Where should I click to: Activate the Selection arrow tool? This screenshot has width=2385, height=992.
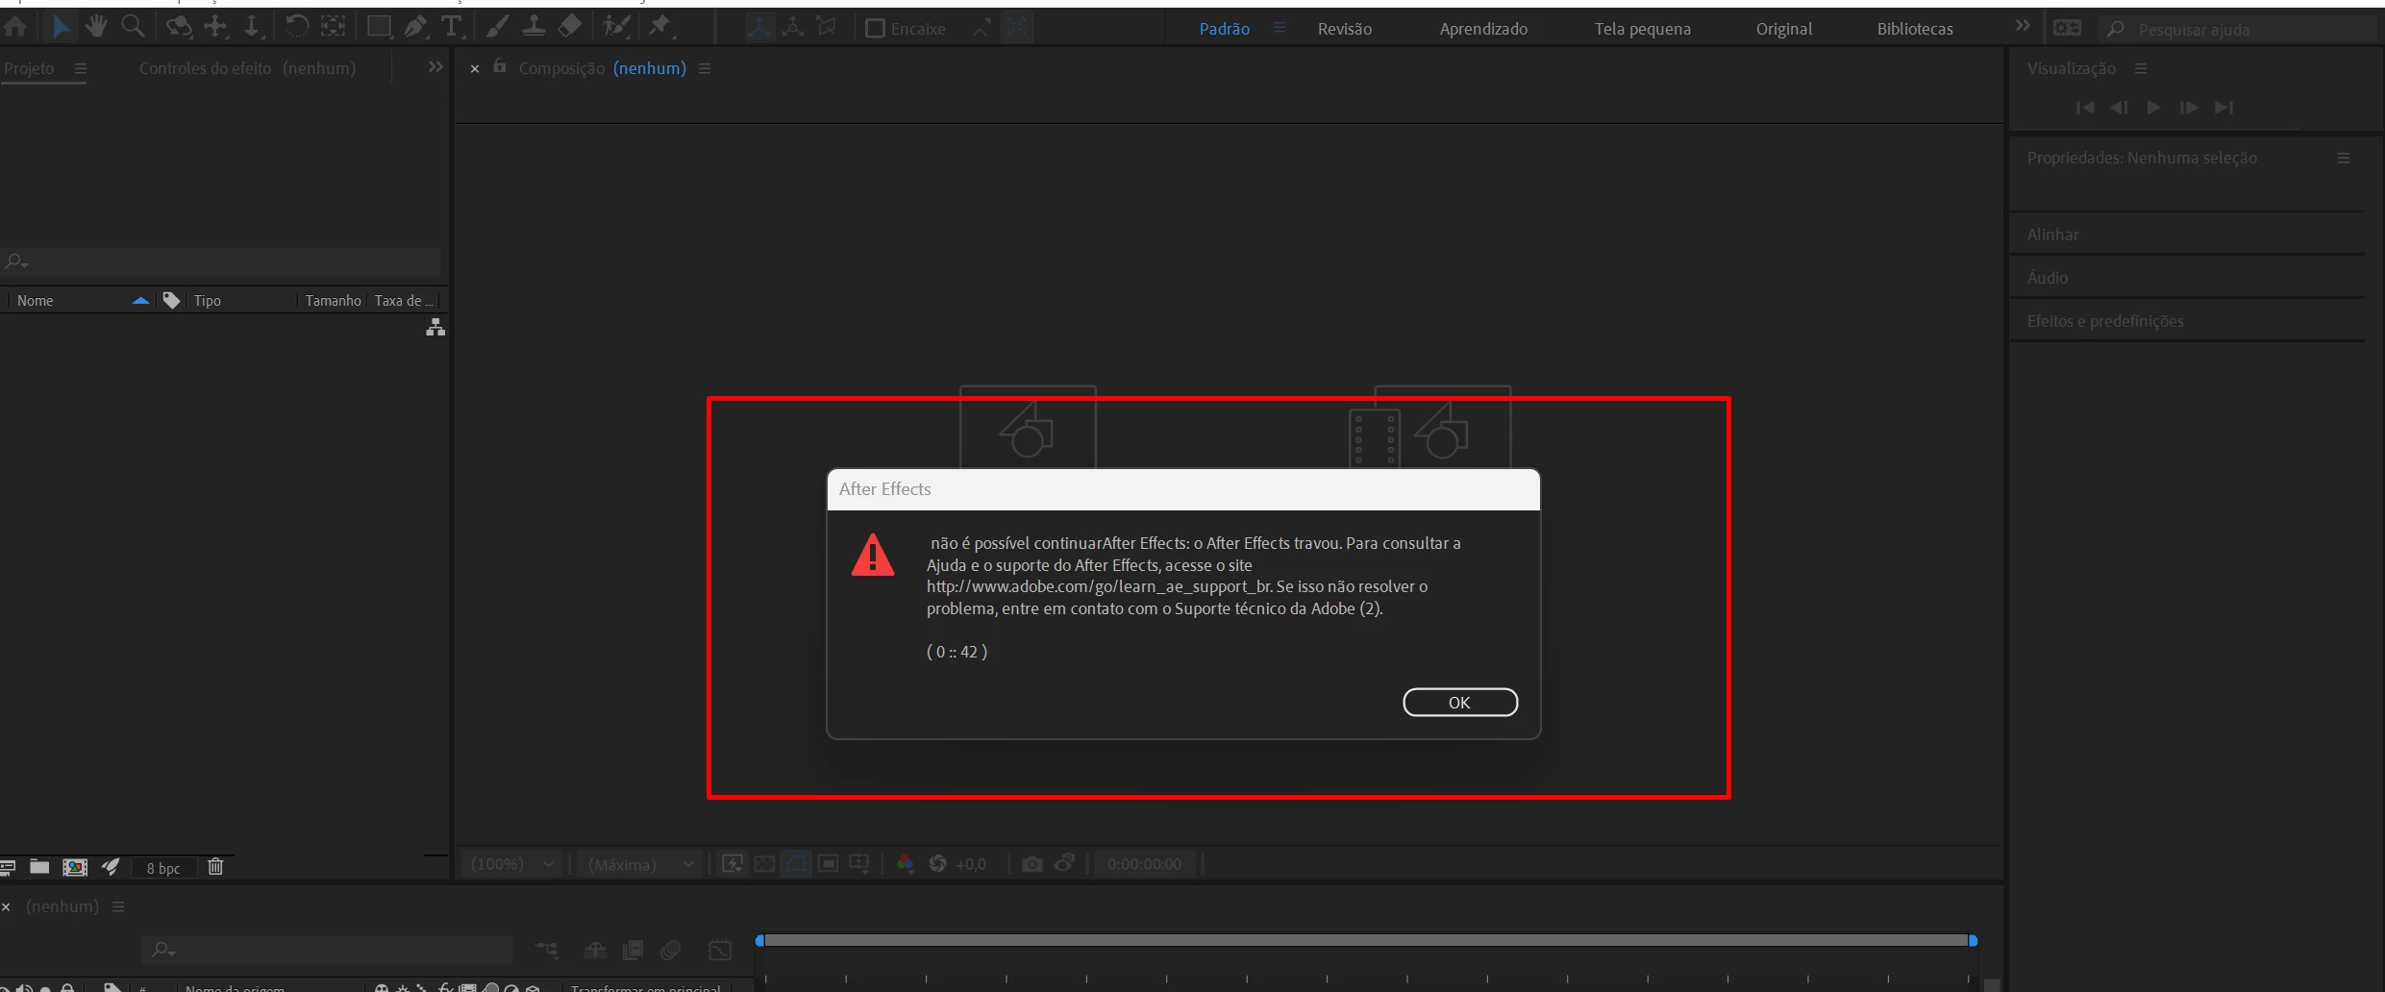61,27
